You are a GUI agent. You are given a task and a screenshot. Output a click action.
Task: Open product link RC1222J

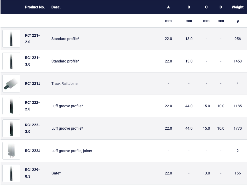(33, 151)
